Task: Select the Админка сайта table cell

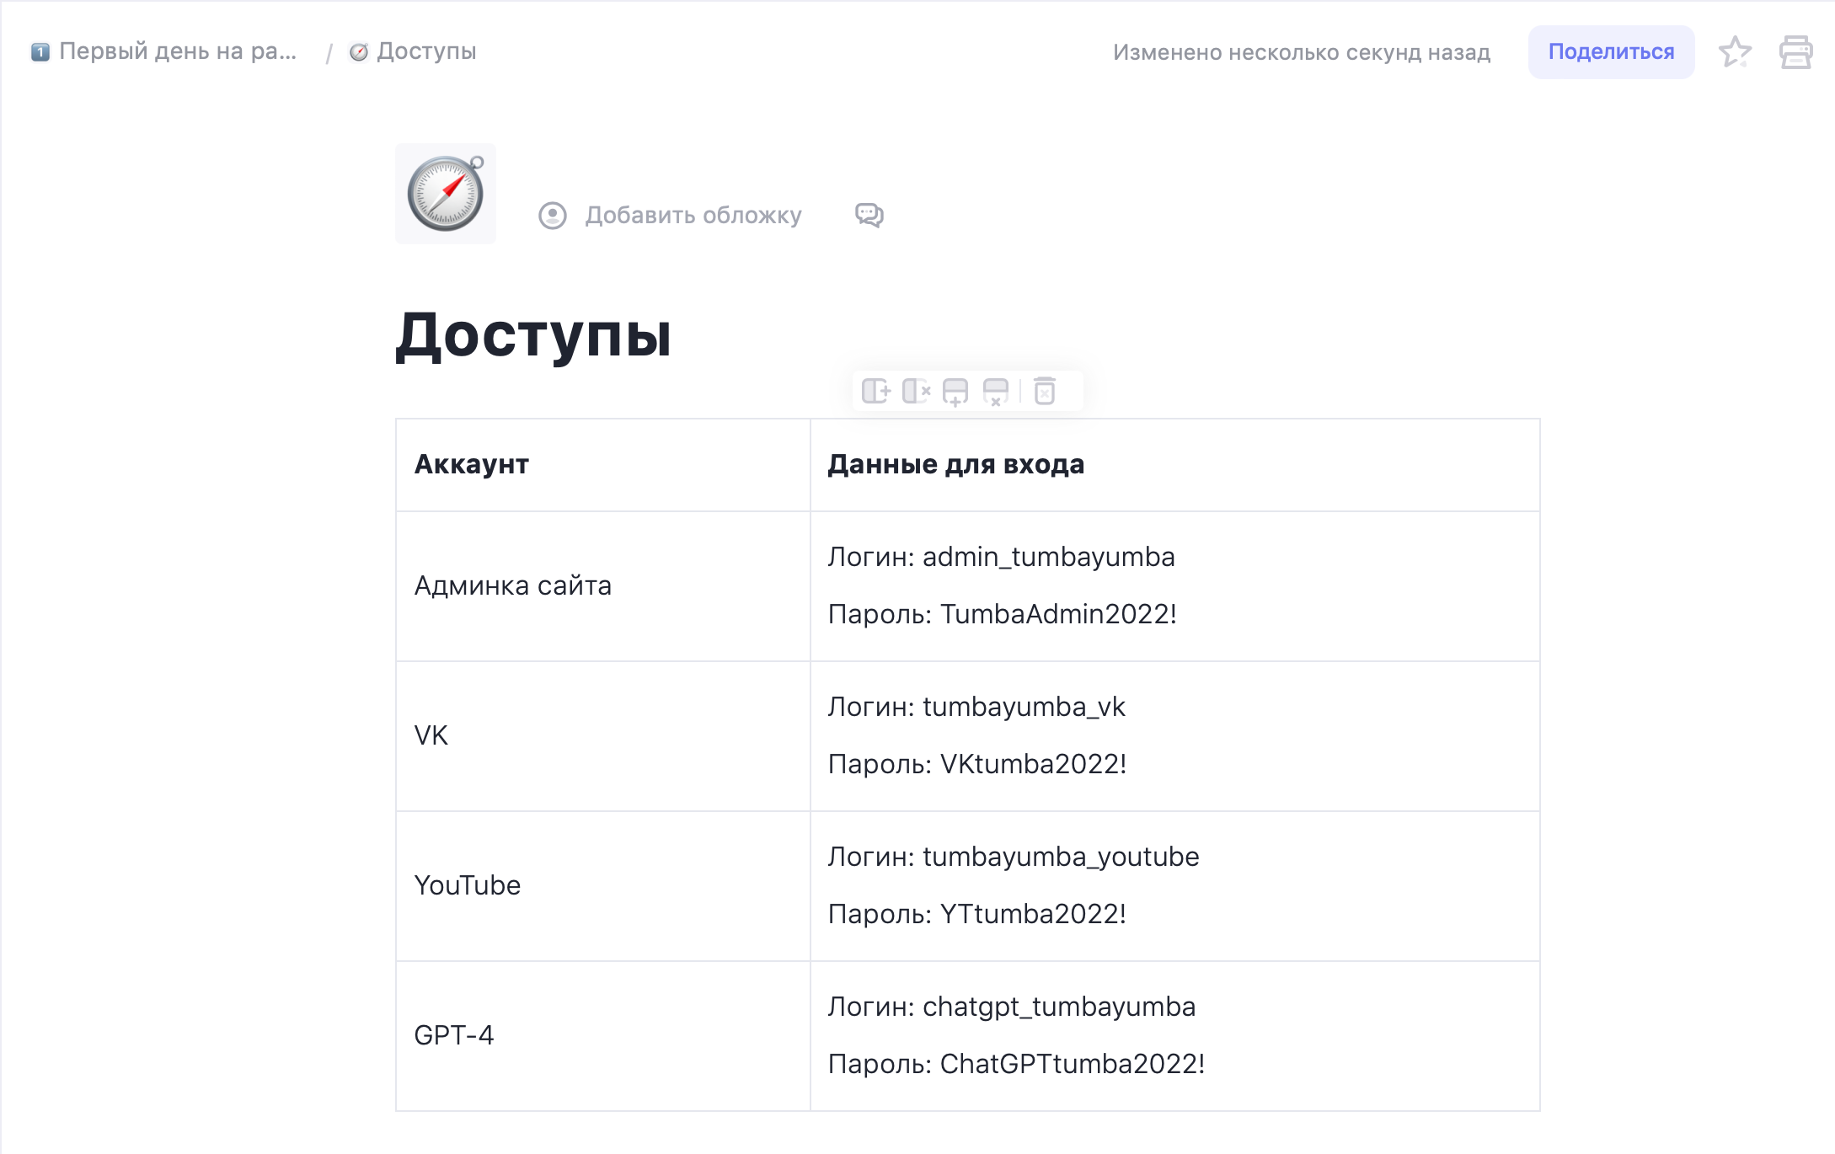Action: coord(513,585)
